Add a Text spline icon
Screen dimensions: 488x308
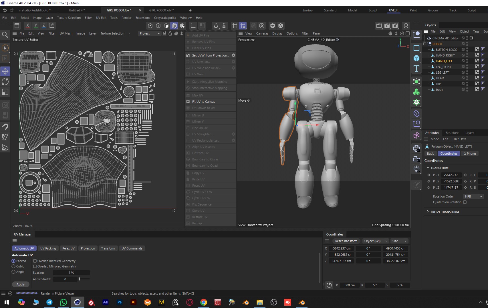click(x=416, y=69)
